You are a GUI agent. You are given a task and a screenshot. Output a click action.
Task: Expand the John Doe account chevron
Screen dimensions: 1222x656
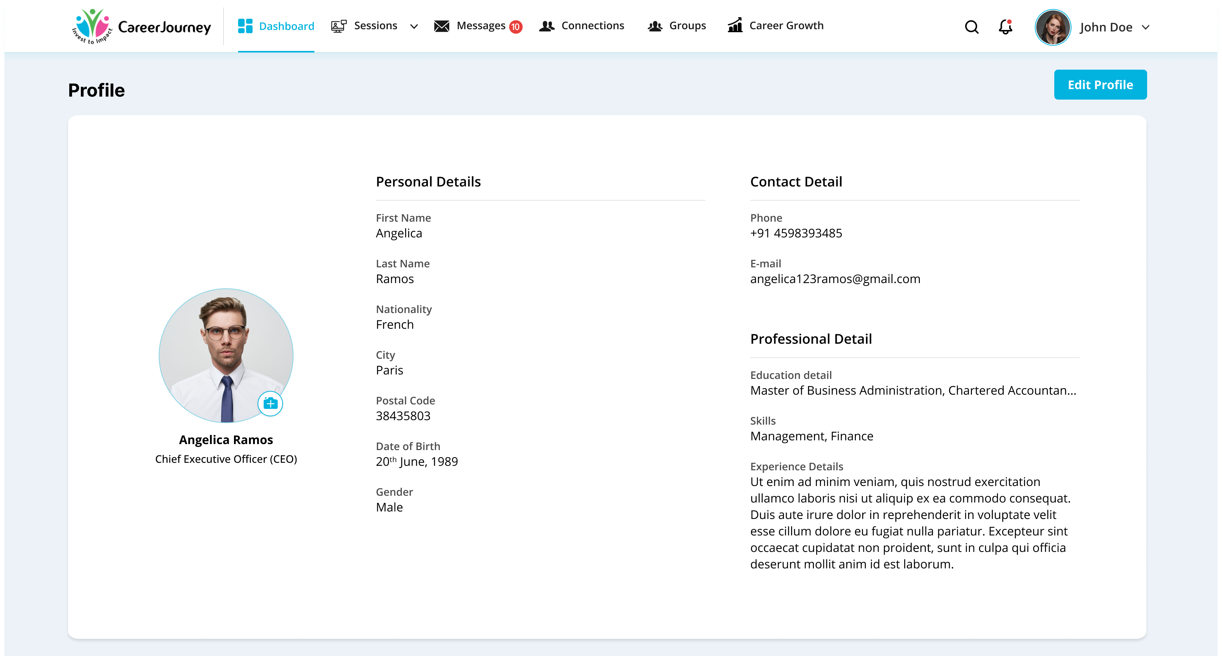[1145, 27]
